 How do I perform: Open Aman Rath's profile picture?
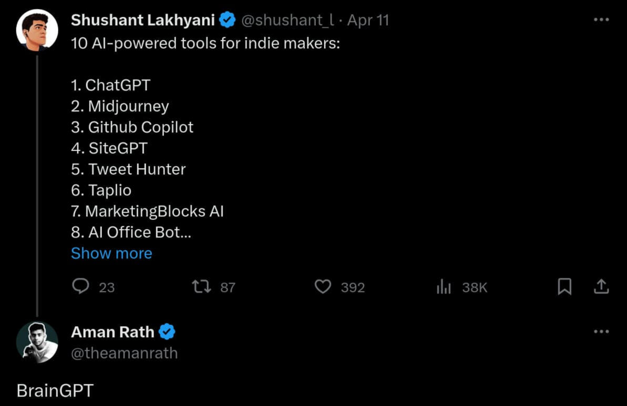pos(37,342)
